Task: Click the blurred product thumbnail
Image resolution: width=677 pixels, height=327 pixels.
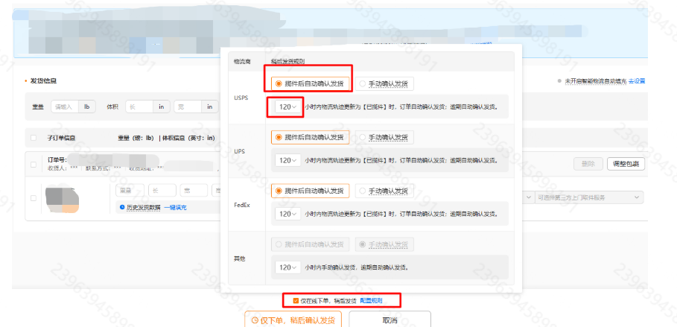Action: point(62,199)
